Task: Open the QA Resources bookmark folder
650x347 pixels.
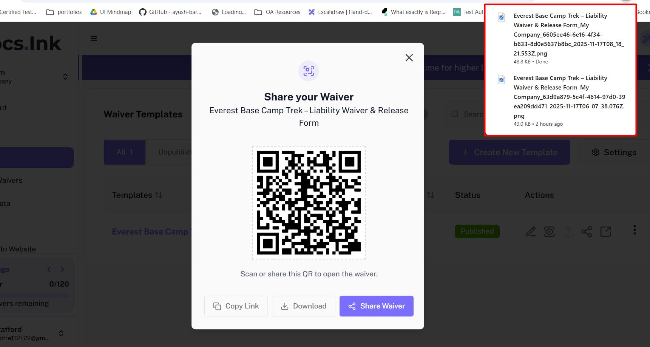Action: (278, 12)
